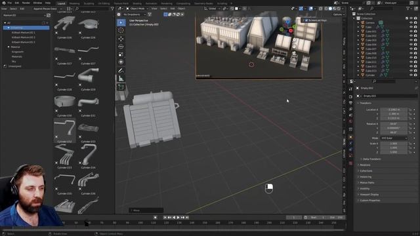420x236 pixels.
Task: Select the Add Cube tool
Action: pyautogui.click(x=121, y=87)
